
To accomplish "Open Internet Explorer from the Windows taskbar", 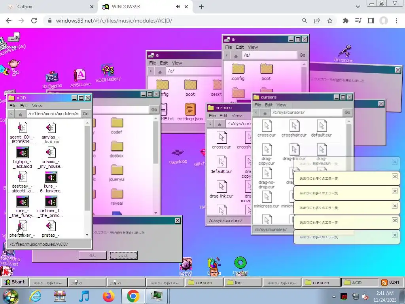I will click(x=35, y=296).
